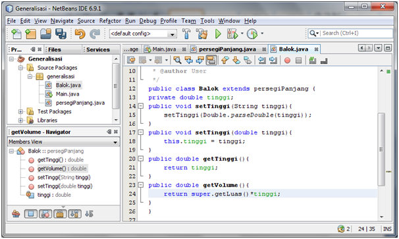Click the editor vertical scrollbar thumb
Viewport: 399px width, 239px height.
pos(381,149)
